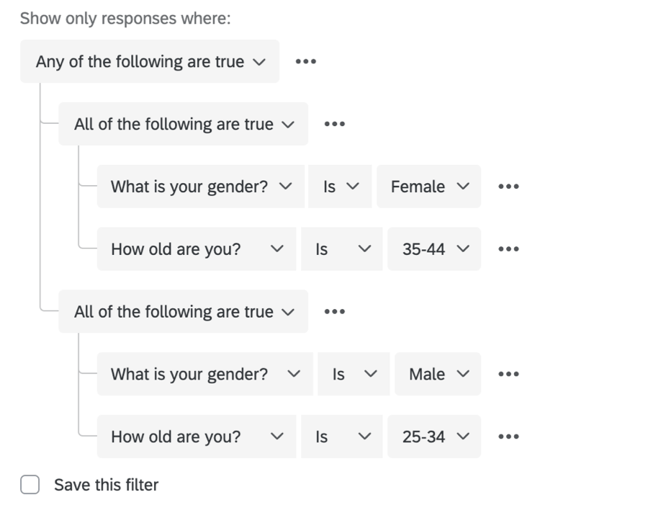Open the gender question selector in the Female row
This screenshot has width=648, height=523.
tap(201, 187)
